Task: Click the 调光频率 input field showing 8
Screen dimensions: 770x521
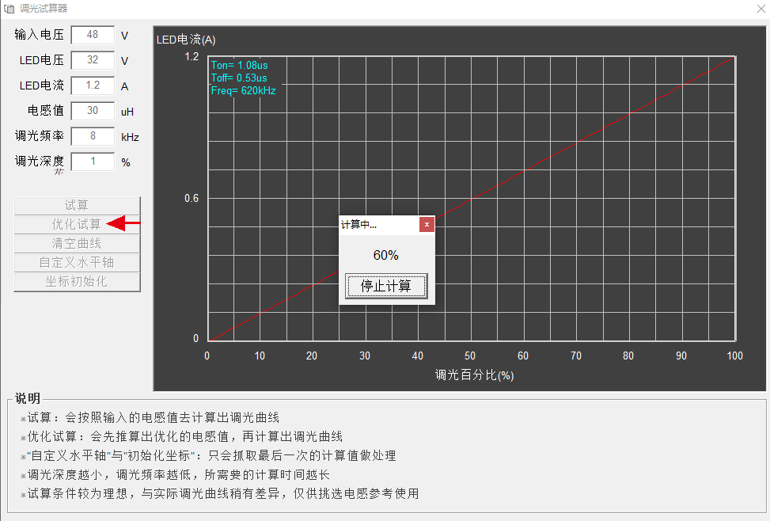Action: pos(93,136)
